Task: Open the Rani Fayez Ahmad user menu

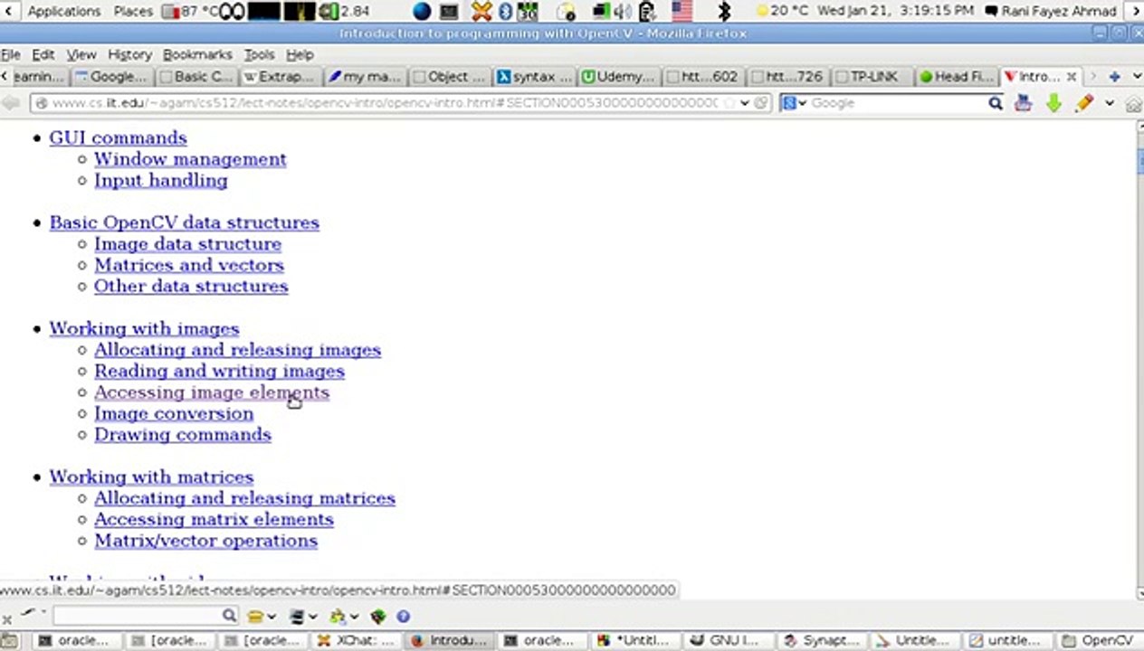Action: (1052, 11)
